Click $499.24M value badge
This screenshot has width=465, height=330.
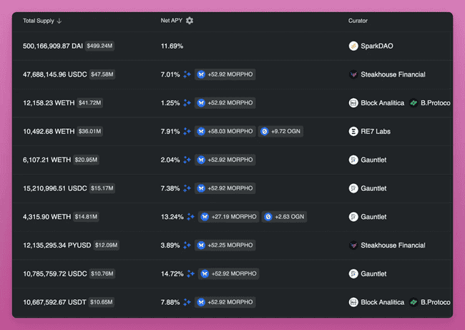[x=99, y=46]
